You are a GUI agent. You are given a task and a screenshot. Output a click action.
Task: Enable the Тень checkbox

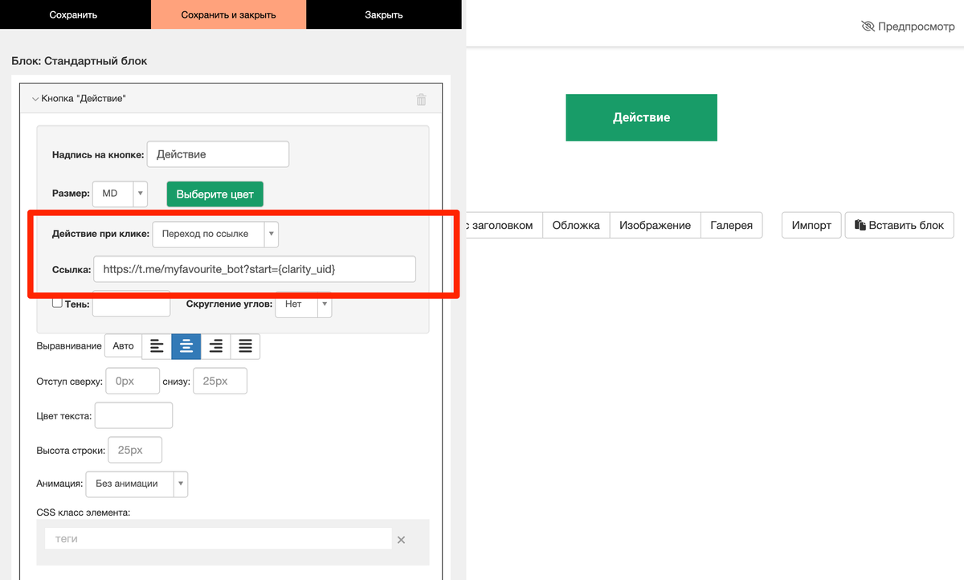pos(57,303)
